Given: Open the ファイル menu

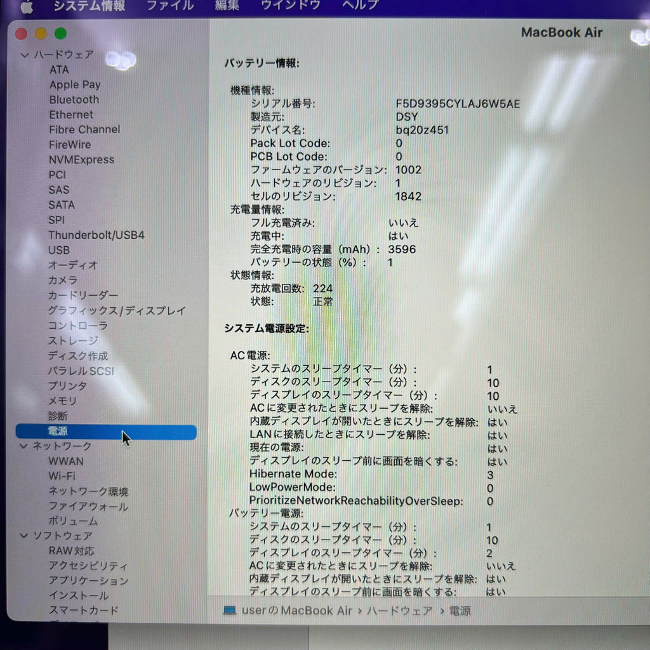Looking at the screenshot, I should click(x=170, y=5).
